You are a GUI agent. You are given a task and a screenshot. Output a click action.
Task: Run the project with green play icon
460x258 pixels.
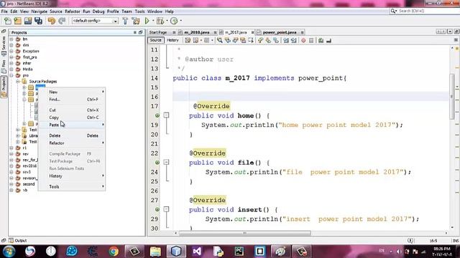147,21
